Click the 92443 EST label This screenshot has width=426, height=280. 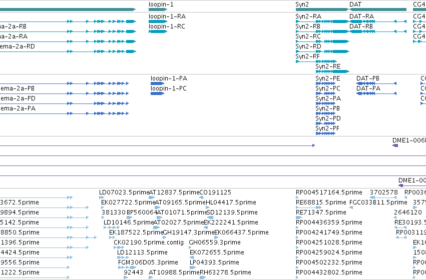coord(133,272)
